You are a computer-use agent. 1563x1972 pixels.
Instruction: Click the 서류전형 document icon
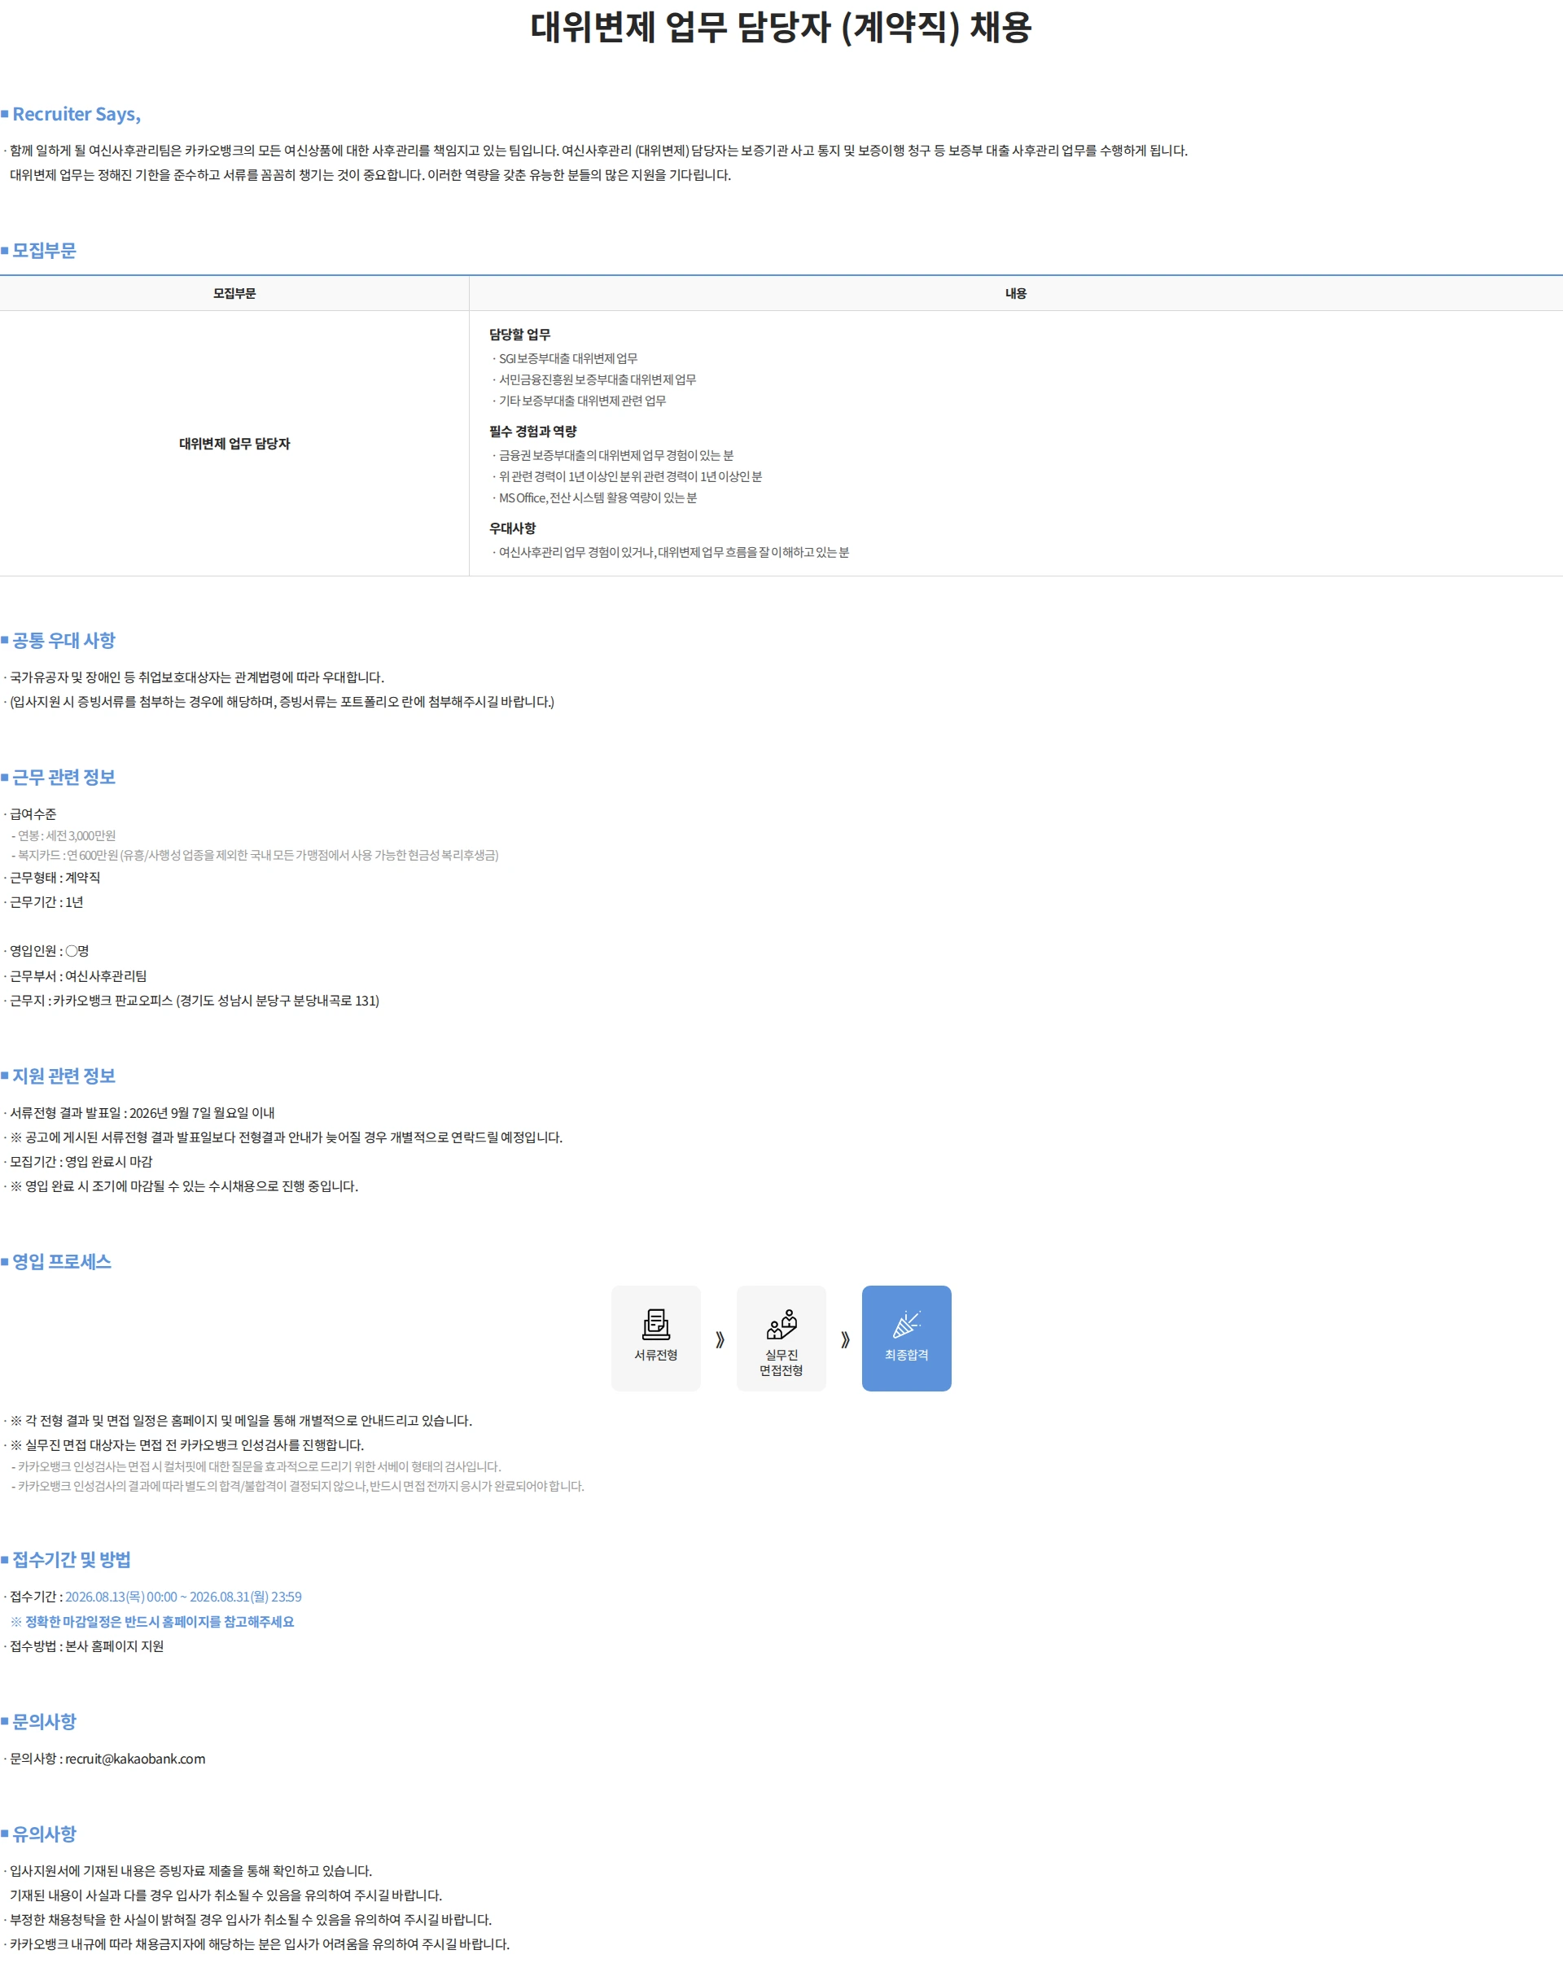click(656, 1324)
